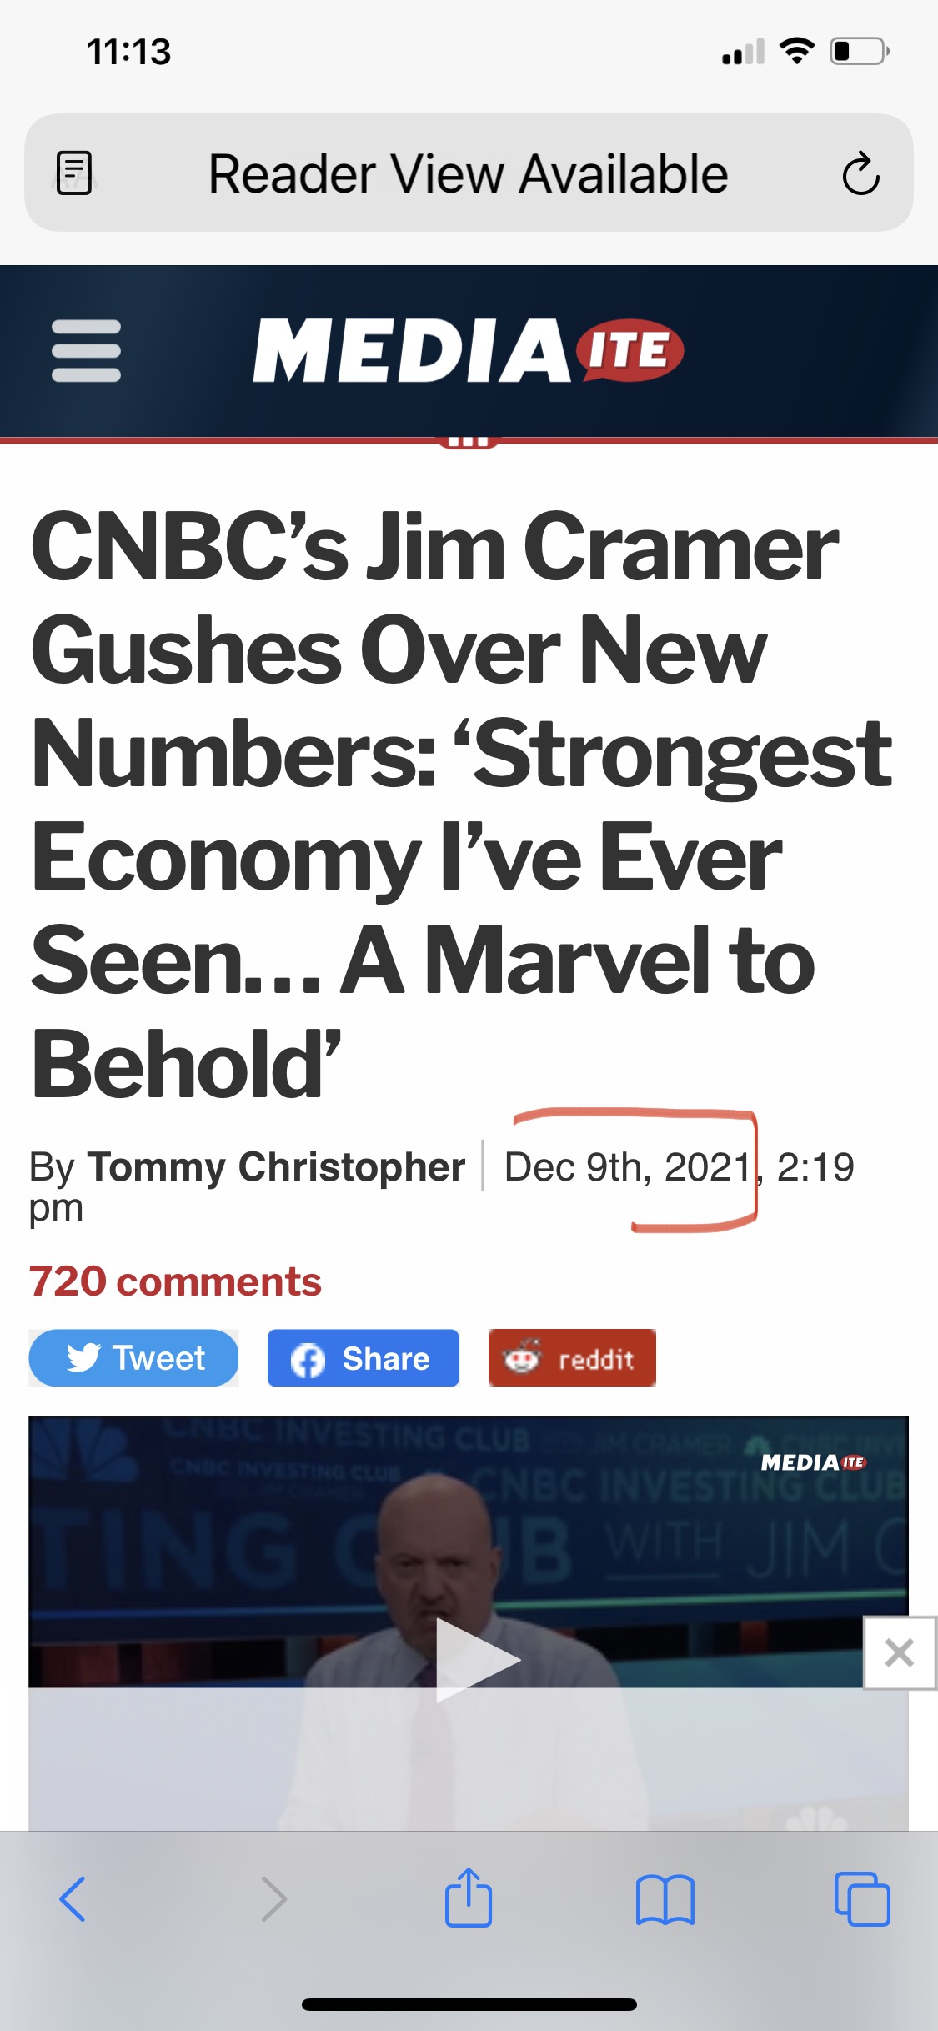Screen dimensions: 938x2031
Task: Tap the battery status icon
Action: [x=859, y=52]
